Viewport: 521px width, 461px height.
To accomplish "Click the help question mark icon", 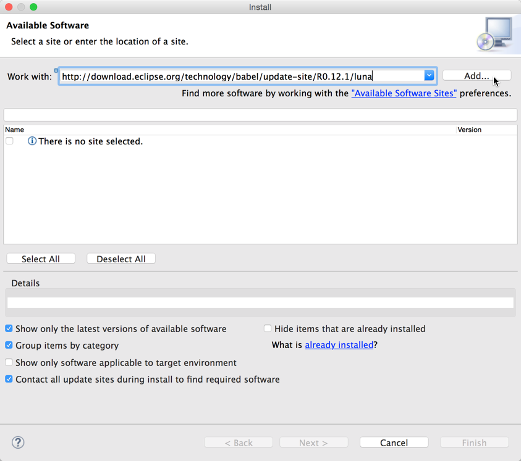I will 18,442.
